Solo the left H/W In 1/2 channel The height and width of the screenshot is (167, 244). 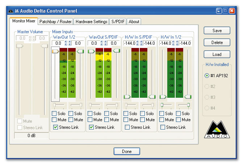click(x=162, y=114)
